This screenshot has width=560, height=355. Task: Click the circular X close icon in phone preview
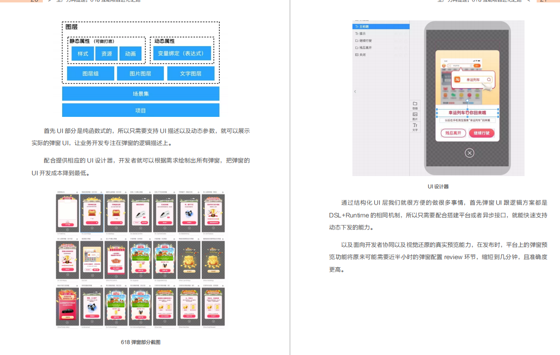[x=469, y=153]
